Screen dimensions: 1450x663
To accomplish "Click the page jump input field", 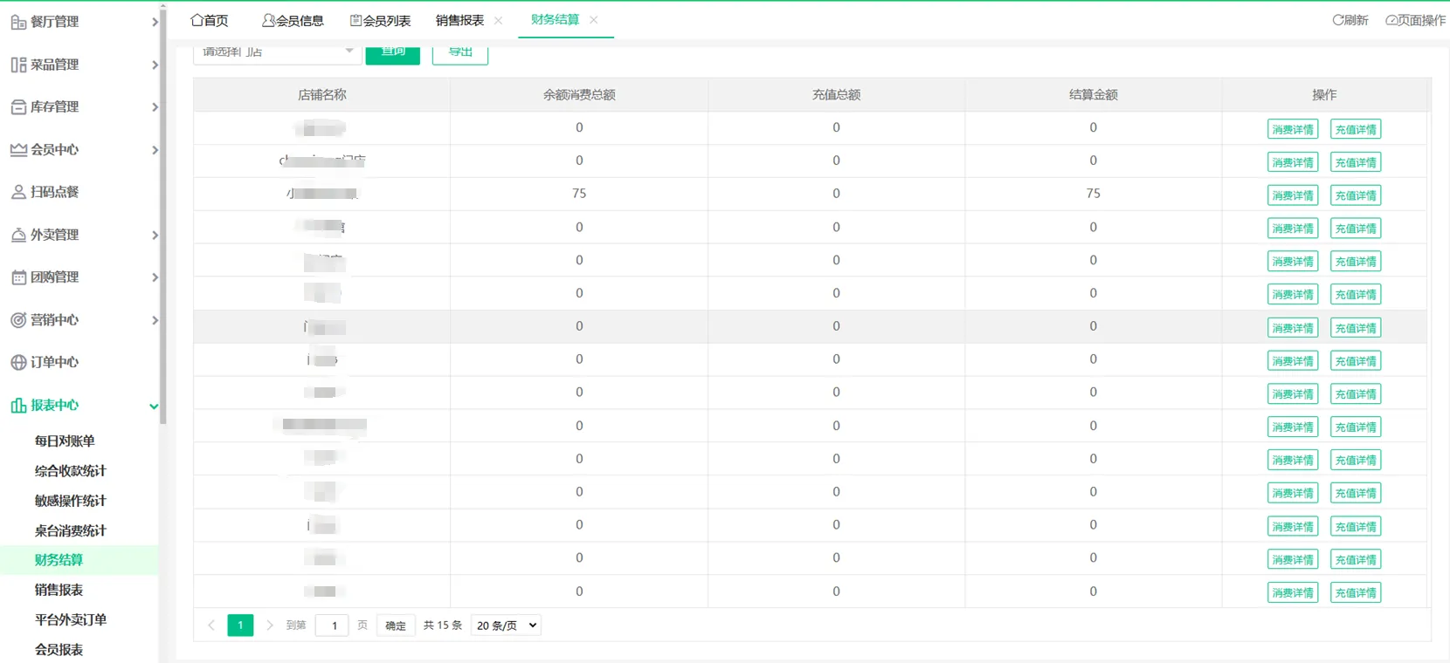I will pyautogui.click(x=332, y=625).
